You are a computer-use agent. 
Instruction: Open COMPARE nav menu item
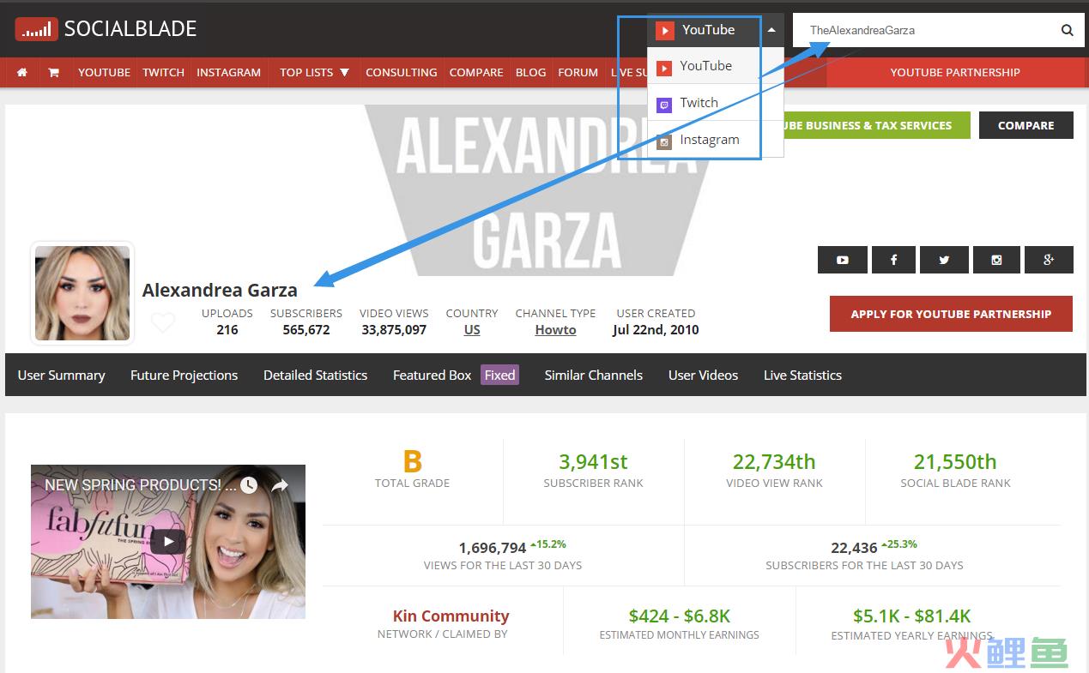(476, 72)
